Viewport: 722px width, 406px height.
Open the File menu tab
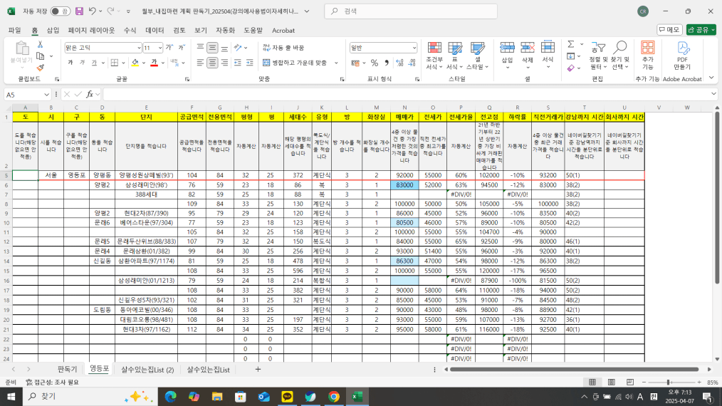(15, 31)
